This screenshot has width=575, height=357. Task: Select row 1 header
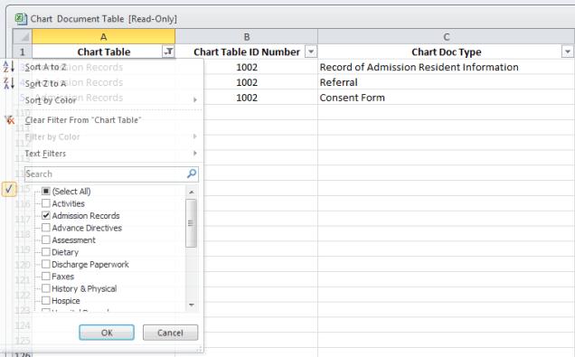23,52
